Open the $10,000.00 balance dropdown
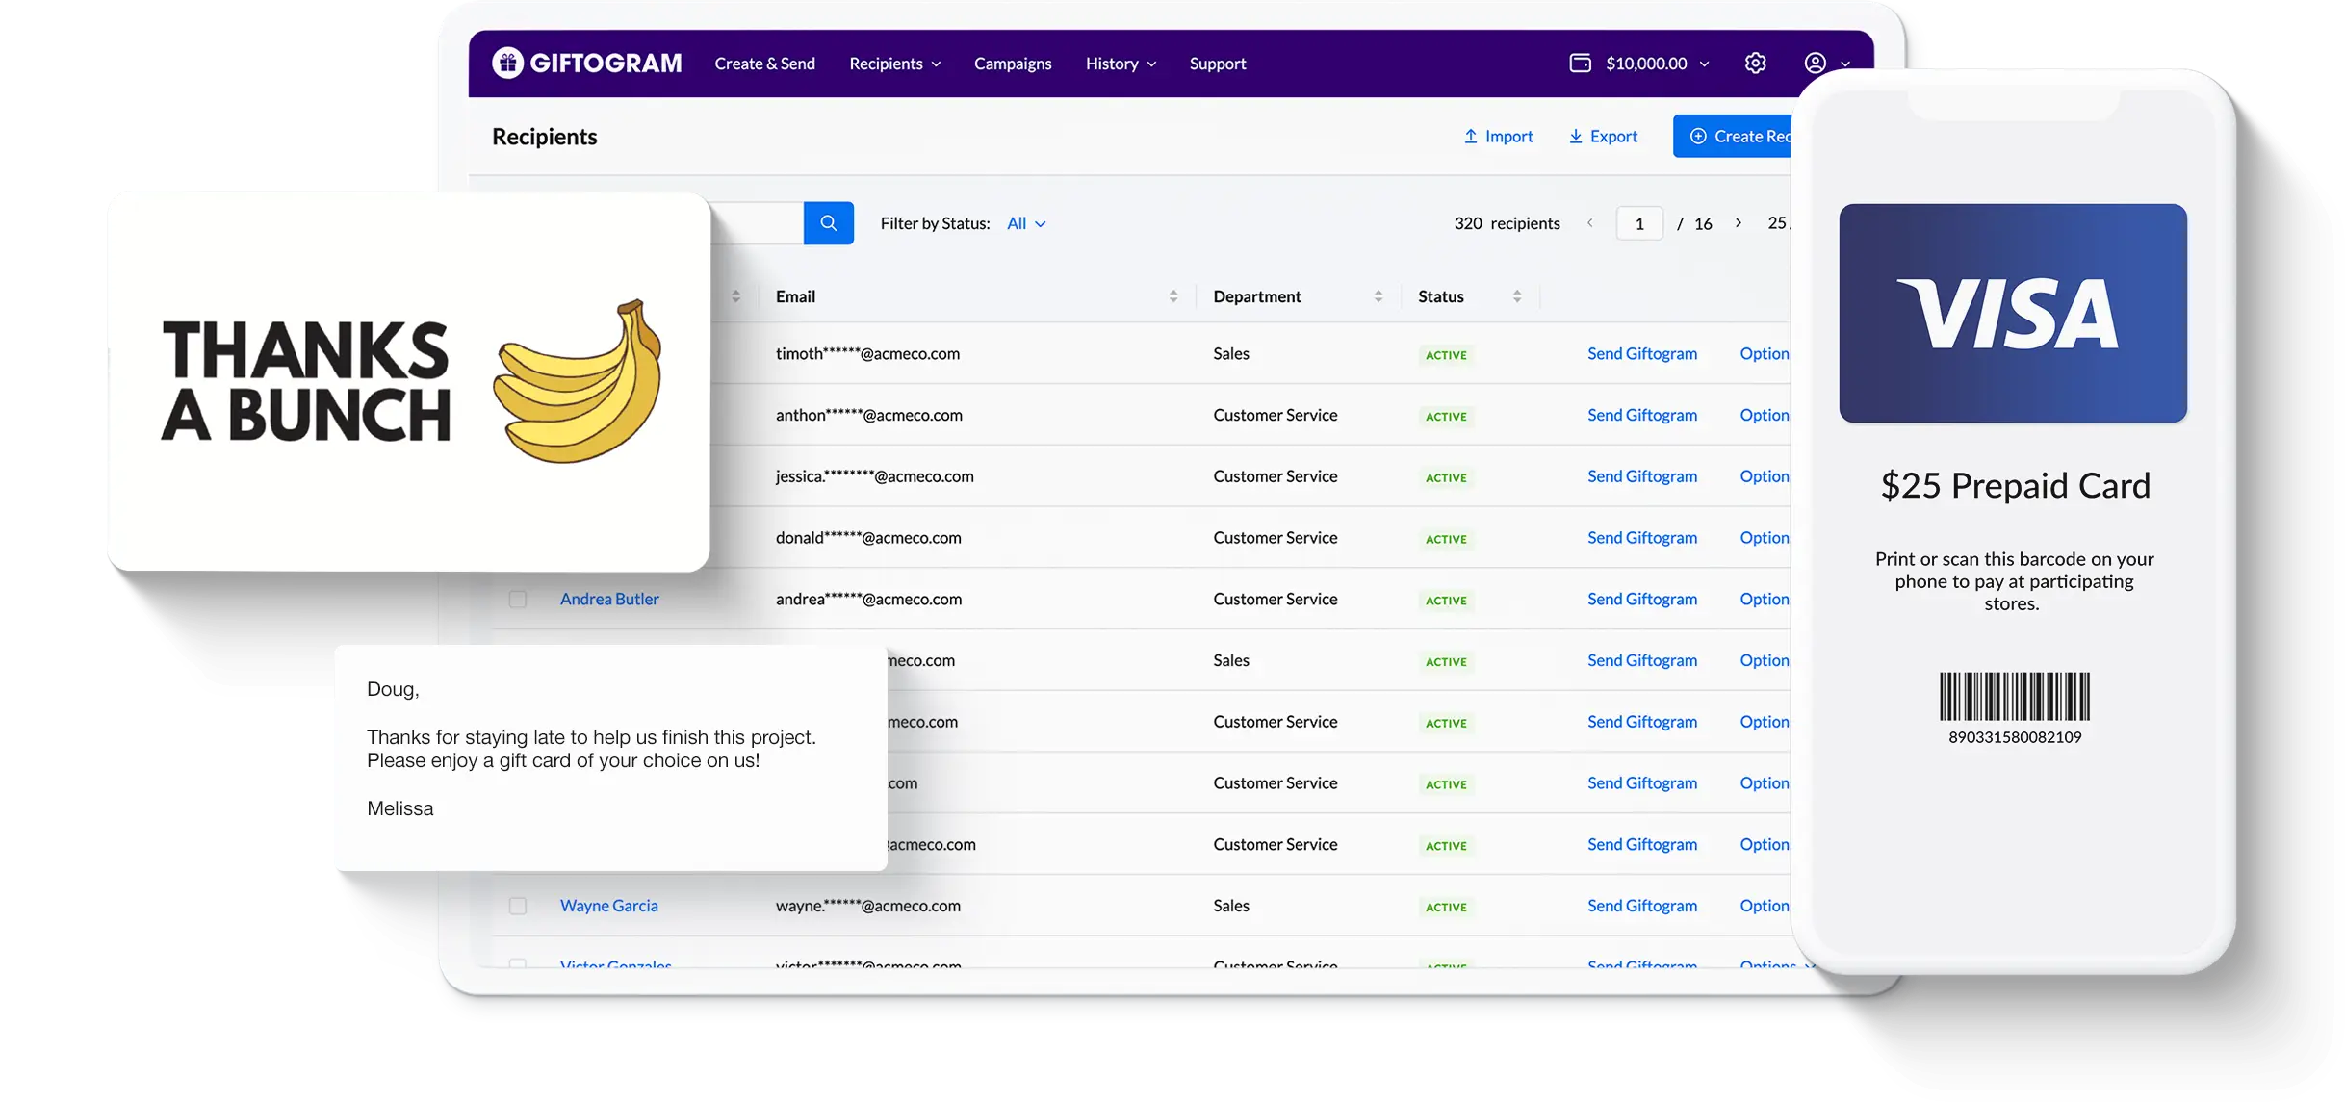The image size is (2345, 1102). point(1657,64)
